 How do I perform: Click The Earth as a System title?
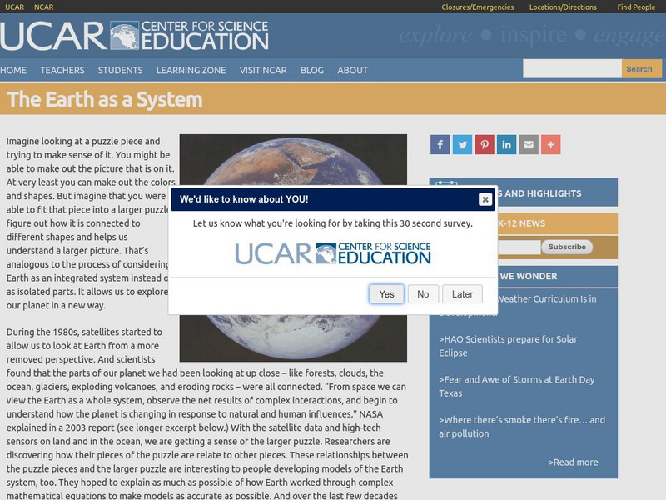(x=105, y=99)
